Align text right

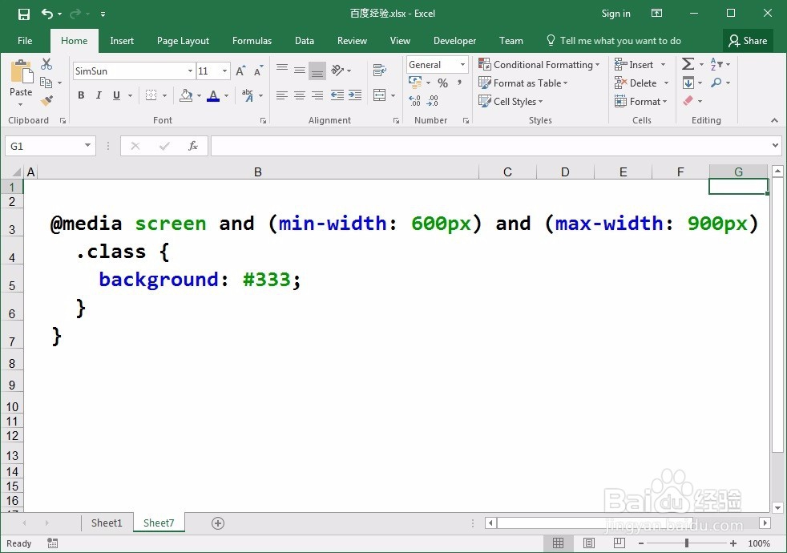[x=317, y=95]
